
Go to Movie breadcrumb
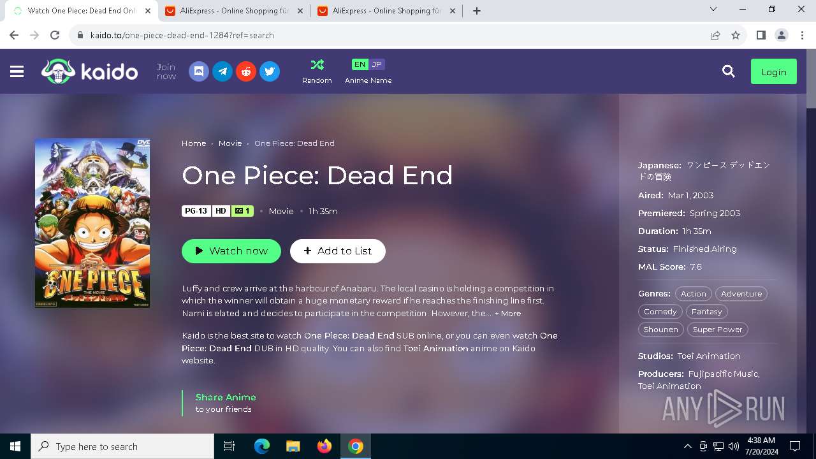[230, 143]
